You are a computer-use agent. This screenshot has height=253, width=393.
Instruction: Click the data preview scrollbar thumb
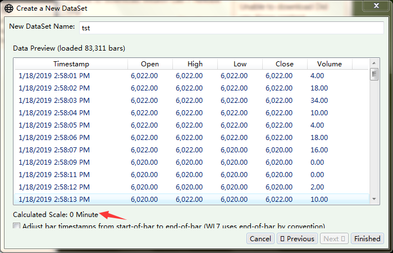point(374,75)
